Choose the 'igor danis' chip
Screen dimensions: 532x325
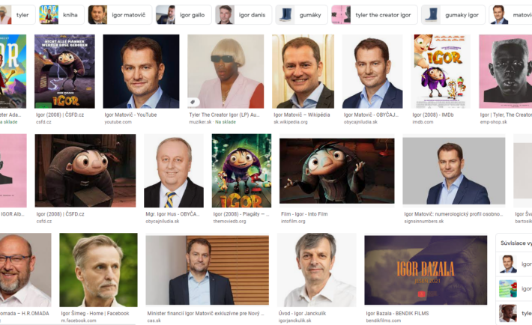point(244,15)
